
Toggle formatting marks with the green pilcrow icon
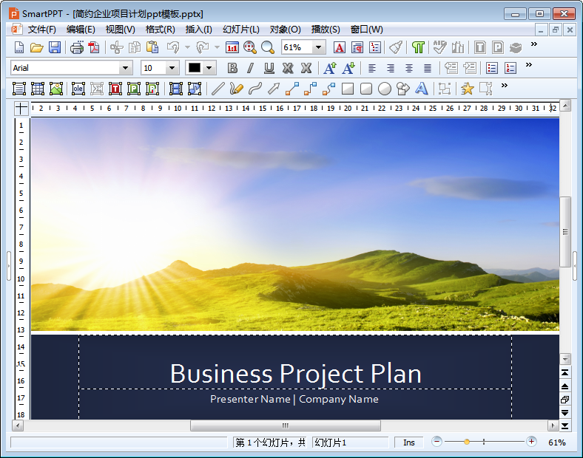tap(418, 47)
